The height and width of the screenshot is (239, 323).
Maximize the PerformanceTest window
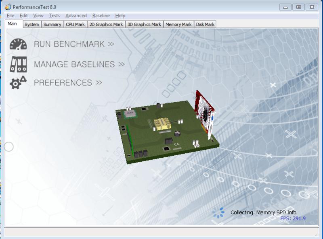pyautogui.click(x=298, y=7)
